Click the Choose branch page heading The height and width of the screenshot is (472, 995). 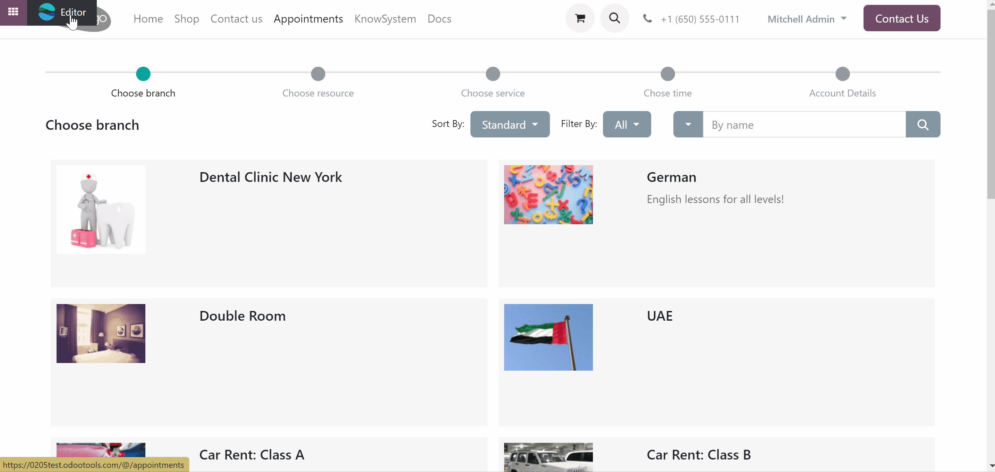pos(92,125)
